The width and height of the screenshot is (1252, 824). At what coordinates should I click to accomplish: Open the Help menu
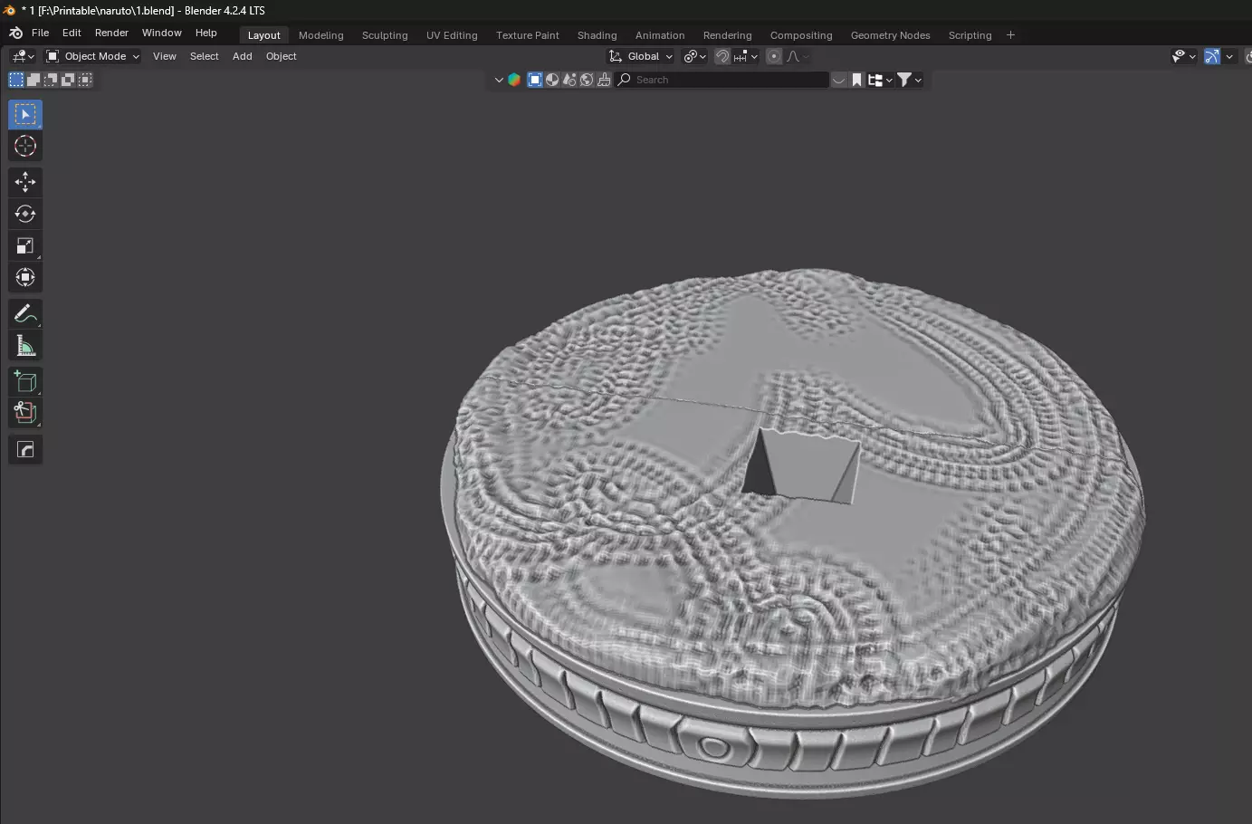(x=206, y=33)
